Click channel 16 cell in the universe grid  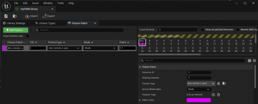(251, 42)
